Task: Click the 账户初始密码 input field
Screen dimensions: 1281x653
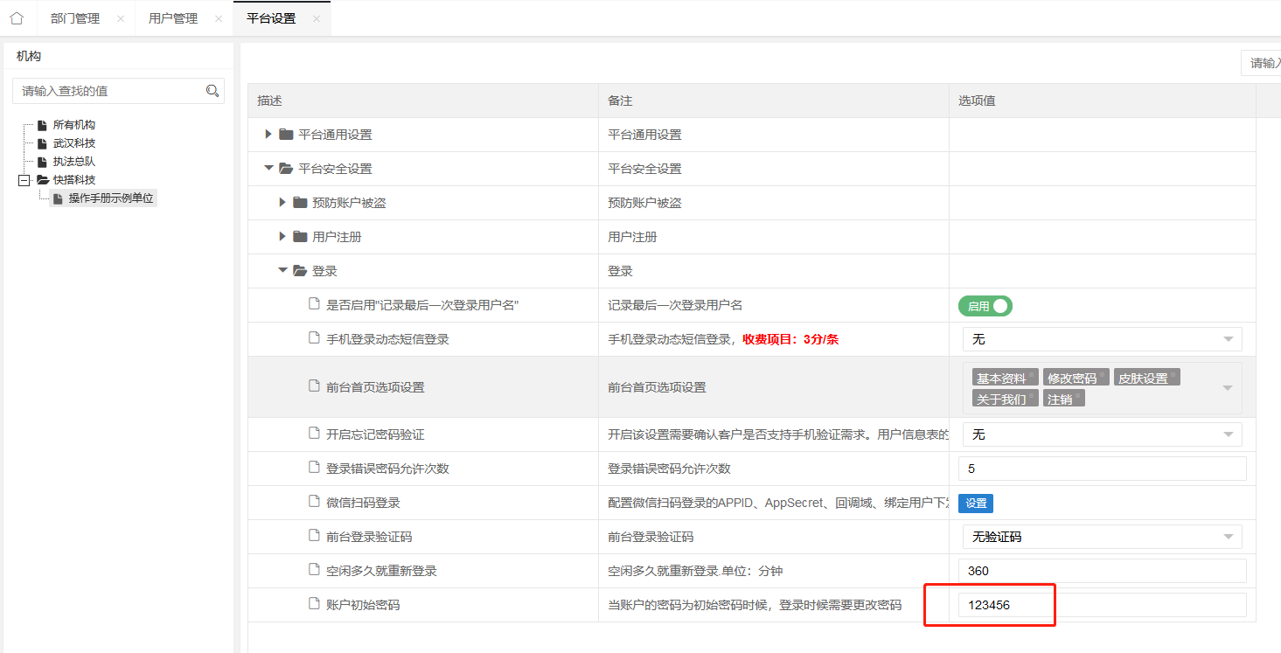Action: [x=1102, y=605]
